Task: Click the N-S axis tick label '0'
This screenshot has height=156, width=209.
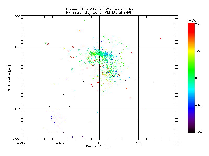Action: pos(19,78)
